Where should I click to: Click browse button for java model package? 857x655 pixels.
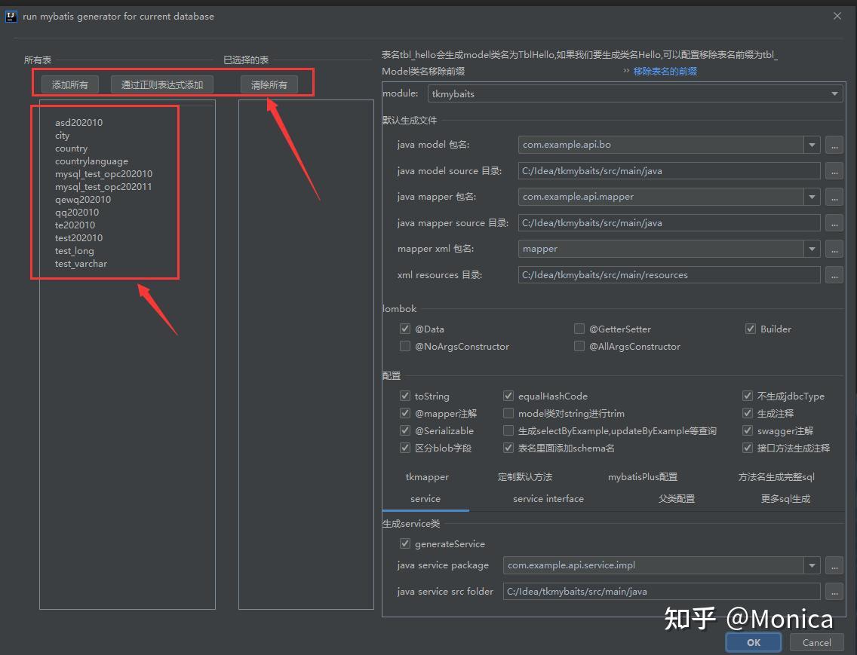(834, 145)
